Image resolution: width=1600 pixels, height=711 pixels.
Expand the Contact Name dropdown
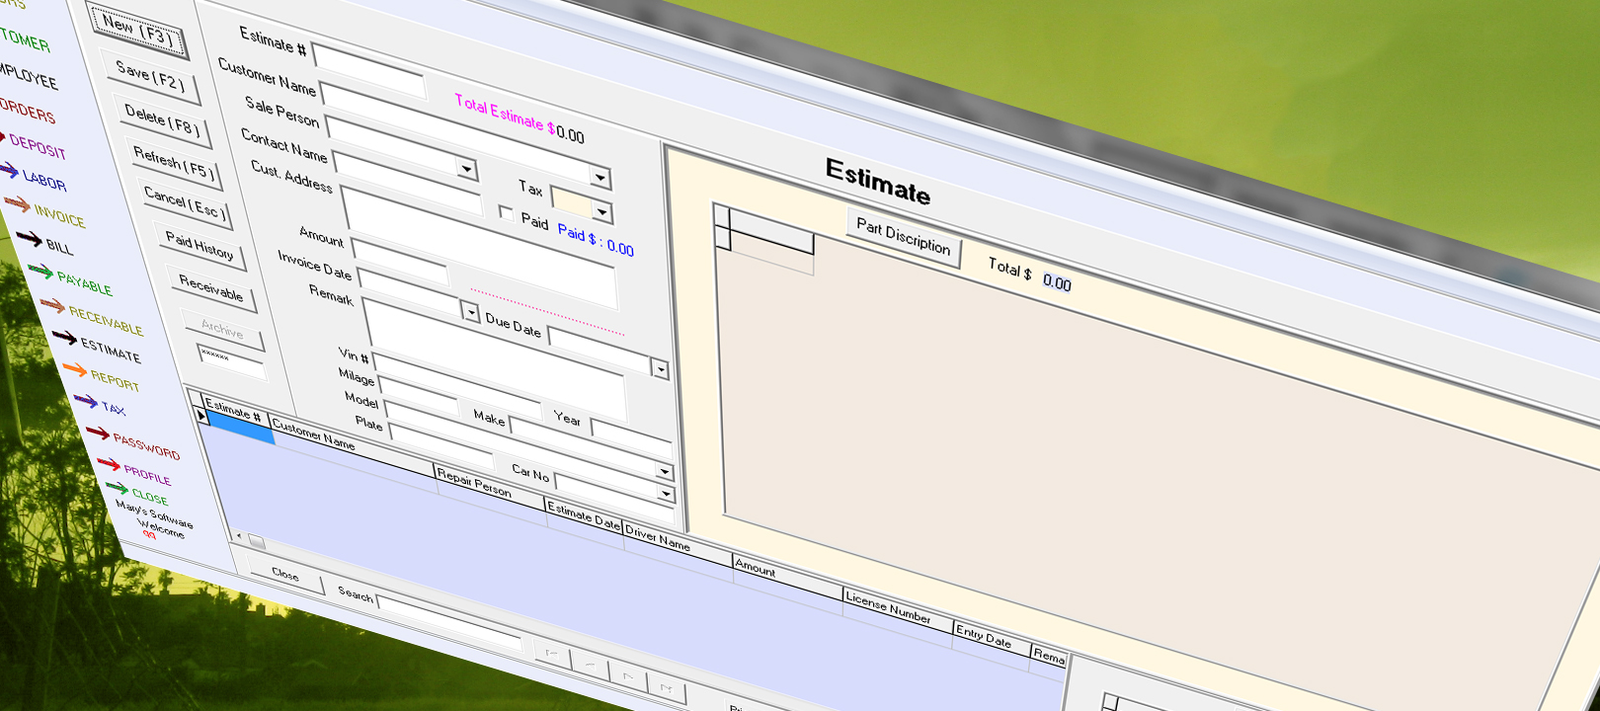[x=466, y=170]
